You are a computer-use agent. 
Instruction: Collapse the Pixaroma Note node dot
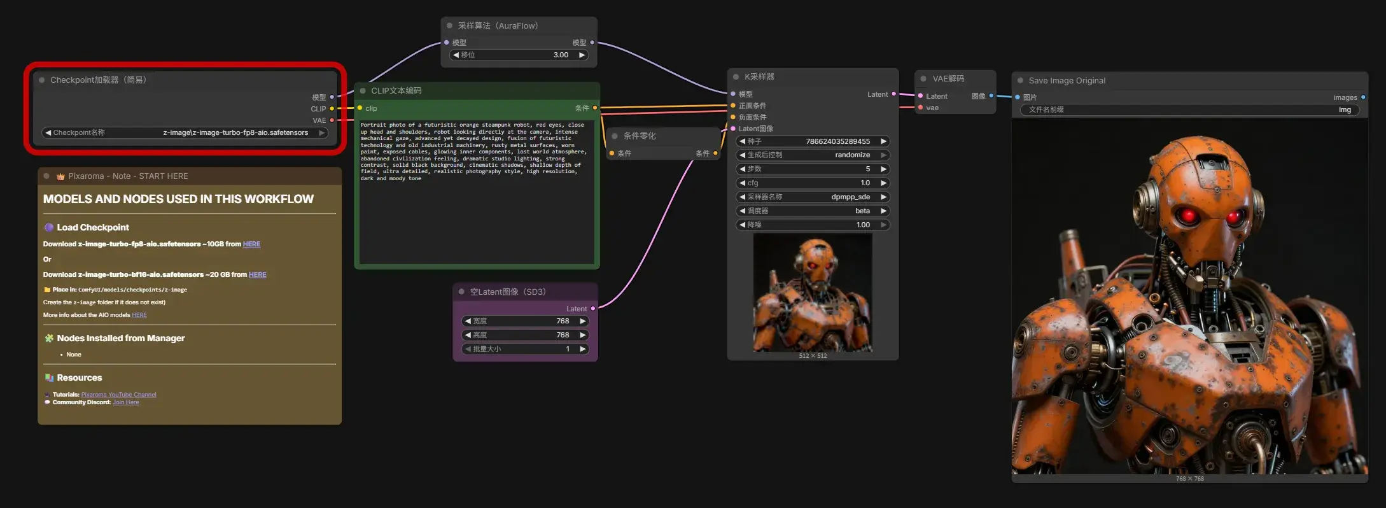[x=46, y=176]
